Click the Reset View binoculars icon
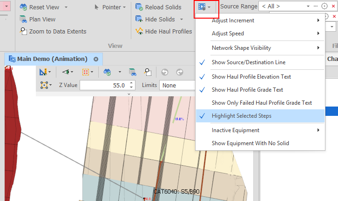The height and width of the screenshot is (201, 338). coord(23,7)
